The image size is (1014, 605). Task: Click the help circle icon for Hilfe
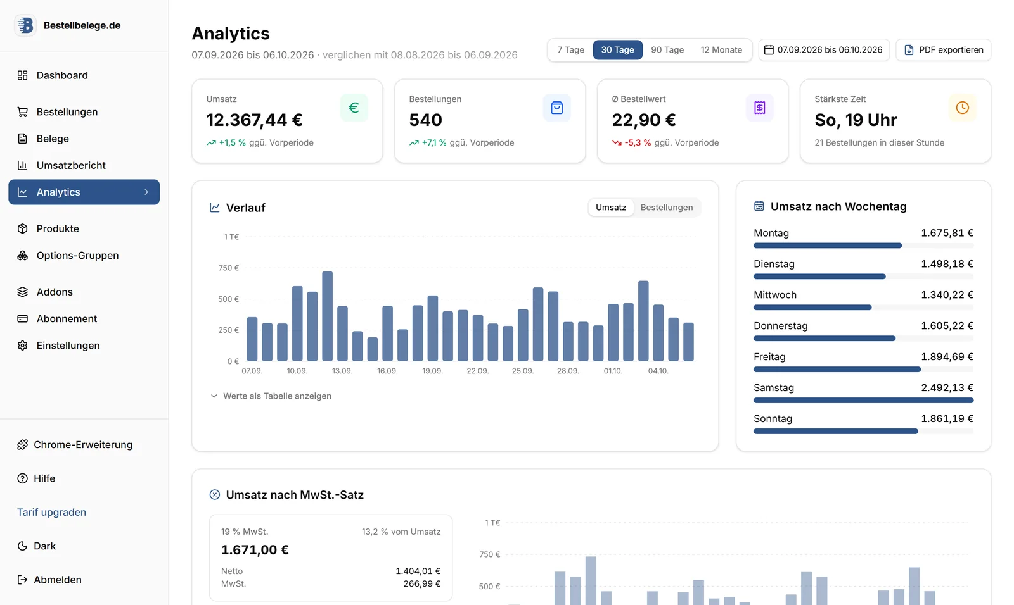pos(23,478)
